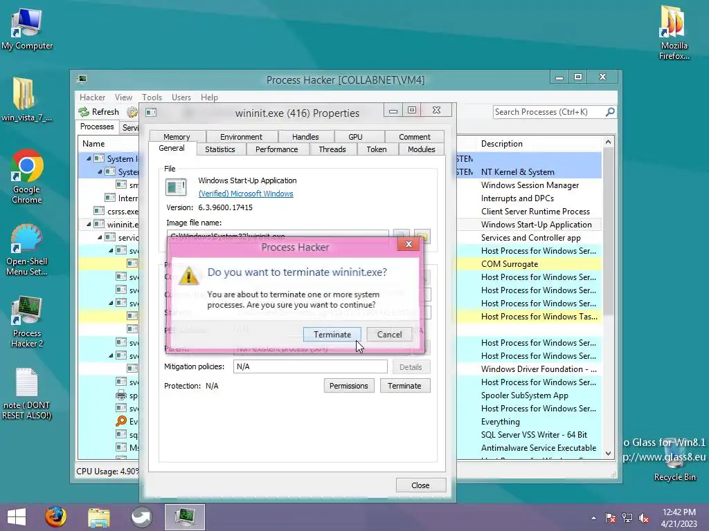Click the magnifier icon in Search Processes
The image size is (709, 531).
[610, 111]
